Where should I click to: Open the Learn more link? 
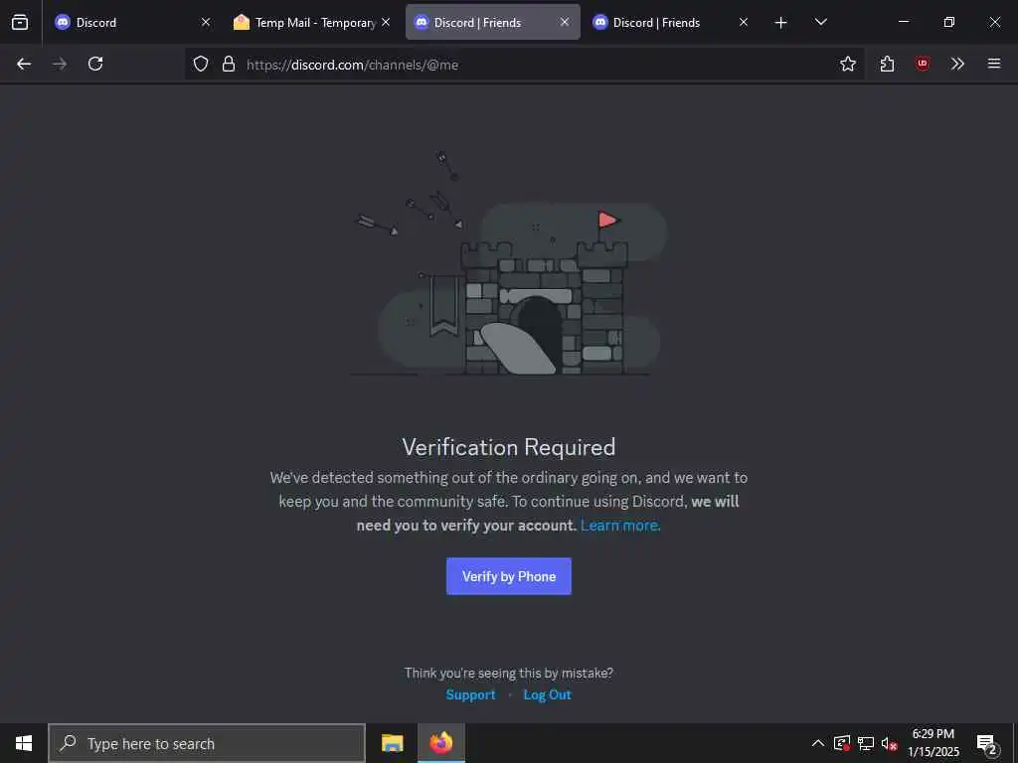pyautogui.click(x=620, y=526)
